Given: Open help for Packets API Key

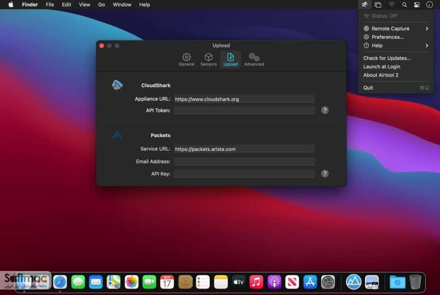Looking at the screenshot, I should tap(325, 174).
